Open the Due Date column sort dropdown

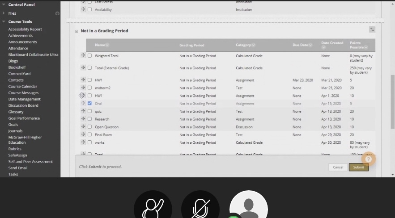coord(310,45)
